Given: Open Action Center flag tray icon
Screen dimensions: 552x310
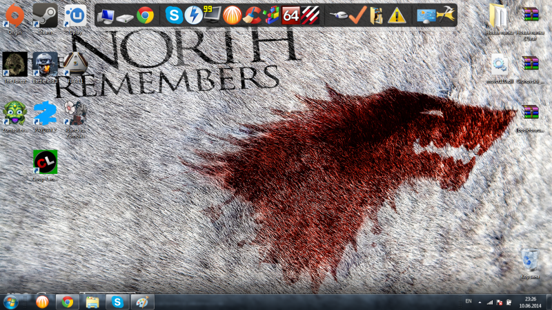Looking at the screenshot, I should (499, 302).
